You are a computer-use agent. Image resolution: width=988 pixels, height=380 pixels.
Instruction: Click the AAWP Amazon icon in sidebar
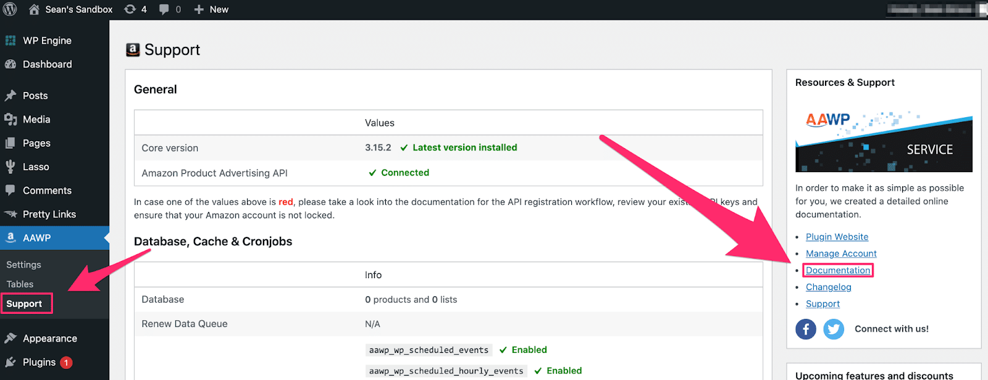coord(10,238)
